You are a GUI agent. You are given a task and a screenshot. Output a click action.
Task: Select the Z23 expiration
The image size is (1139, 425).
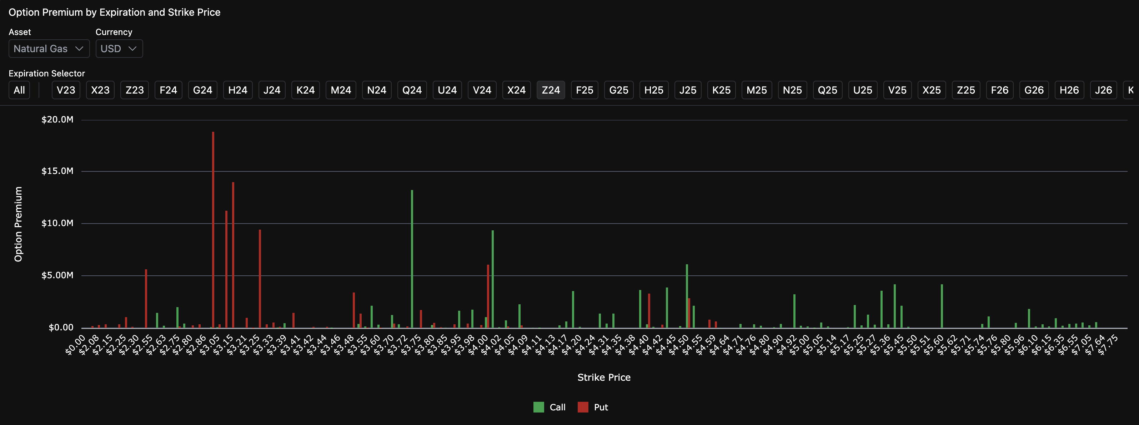[134, 90]
